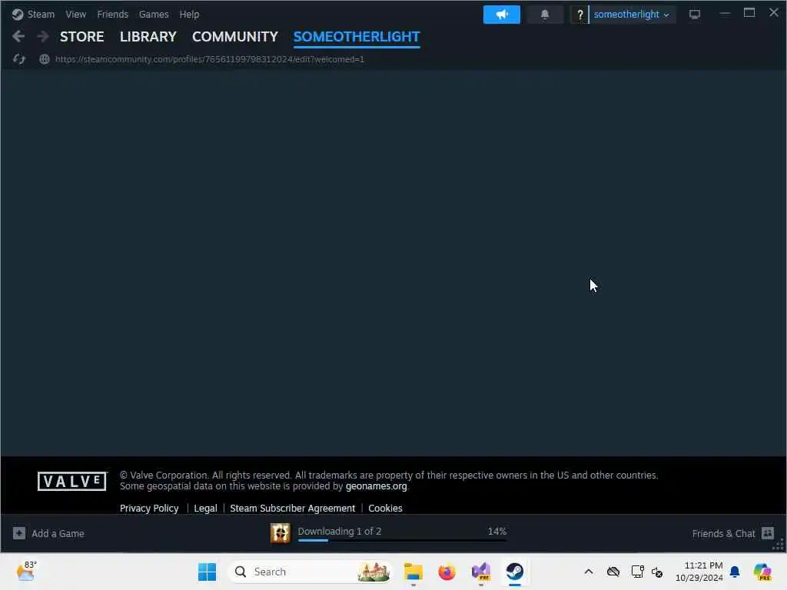Select the SOMEOTHERLIGHT profile tab
Image resolution: width=787 pixels, height=590 pixels.
[357, 37]
